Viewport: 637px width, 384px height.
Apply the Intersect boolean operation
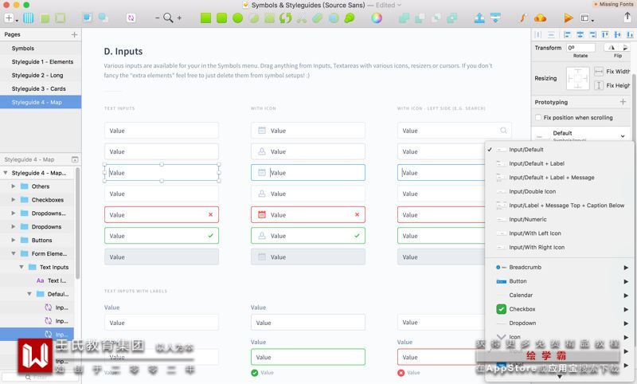[x=436, y=18]
